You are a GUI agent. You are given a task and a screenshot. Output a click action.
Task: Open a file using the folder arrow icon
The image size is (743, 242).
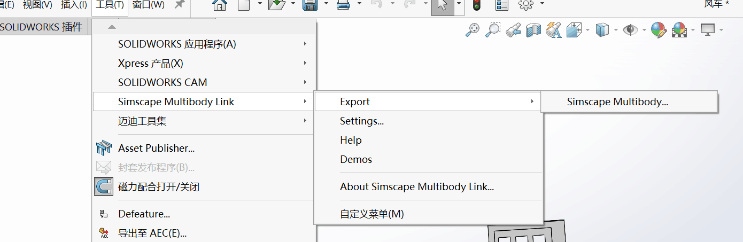coord(277,5)
